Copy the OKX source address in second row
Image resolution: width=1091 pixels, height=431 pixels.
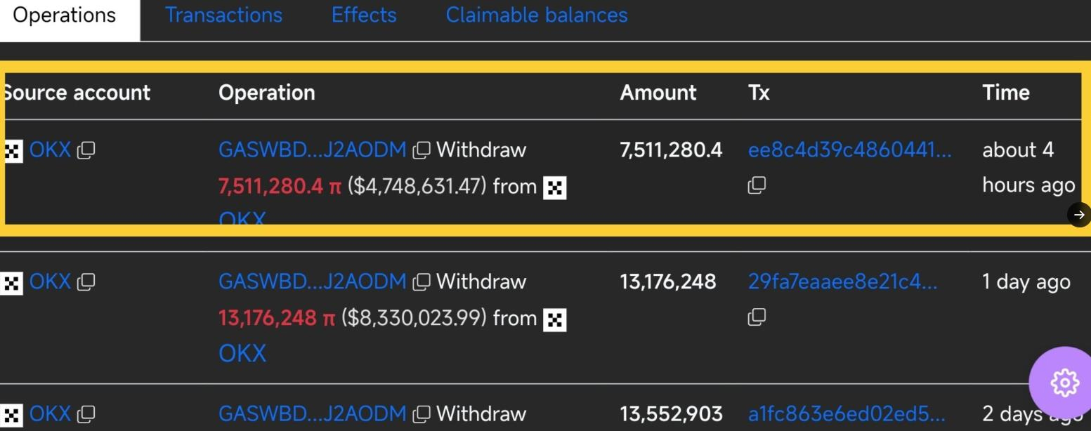86,282
